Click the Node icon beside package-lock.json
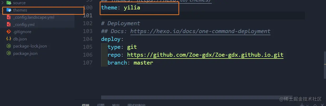The width and height of the screenshot is (326, 106). (9, 46)
